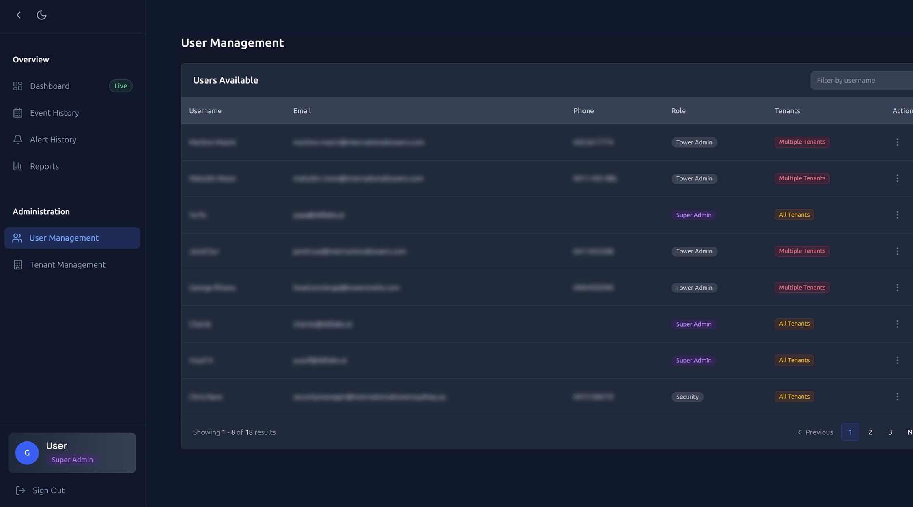This screenshot has height=507, width=913.
Task: Click the G avatar at sidebar bottom
Action: coord(27,453)
